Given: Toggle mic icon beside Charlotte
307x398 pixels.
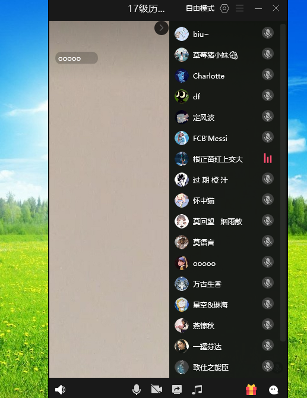Looking at the screenshot, I should (268, 75).
